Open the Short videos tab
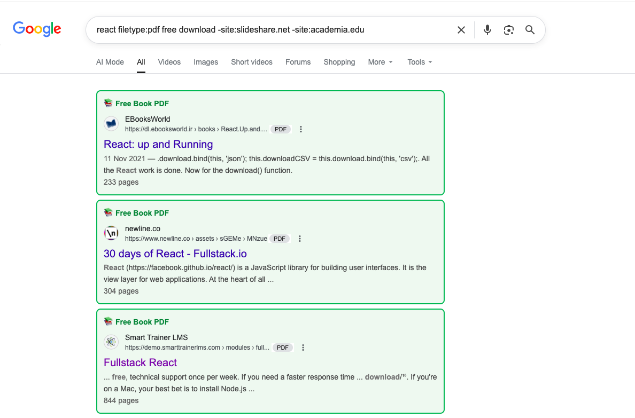The height and width of the screenshot is (418, 635). coord(252,62)
